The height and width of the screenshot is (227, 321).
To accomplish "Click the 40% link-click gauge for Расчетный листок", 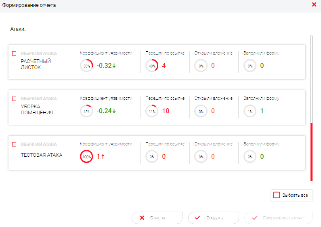I will tap(152, 65).
